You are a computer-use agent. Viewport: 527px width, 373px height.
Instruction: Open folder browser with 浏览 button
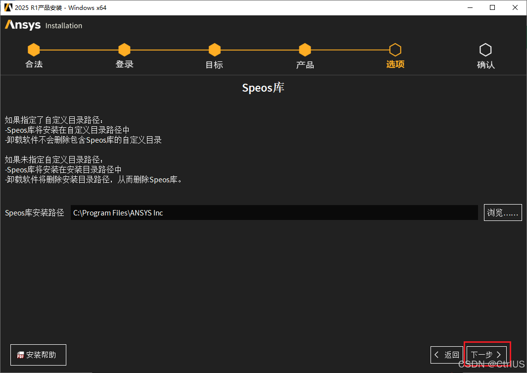[503, 213]
